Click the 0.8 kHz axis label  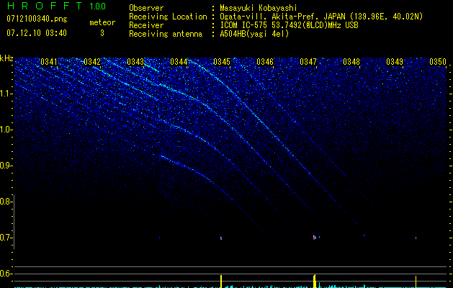pyautogui.click(x=6, y=202)
